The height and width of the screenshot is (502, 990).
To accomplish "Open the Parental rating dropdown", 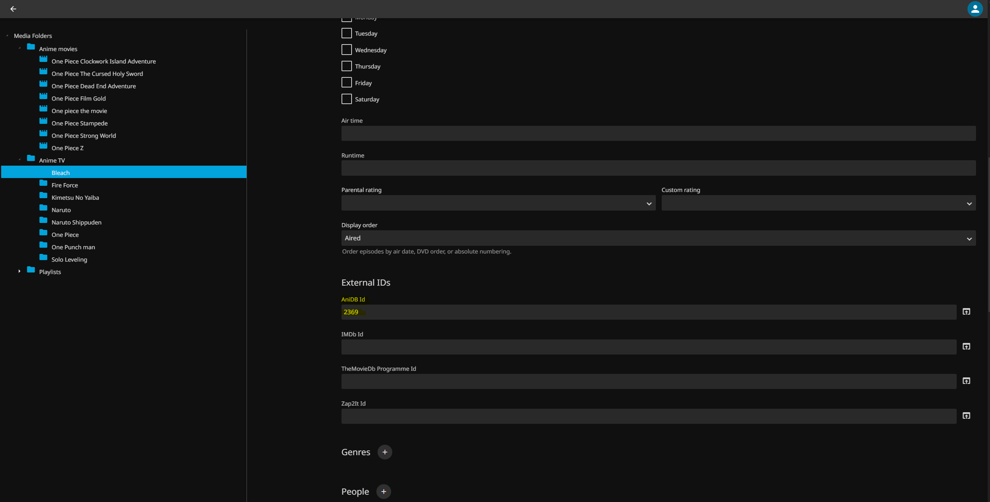I will click(x=498, y=203).
